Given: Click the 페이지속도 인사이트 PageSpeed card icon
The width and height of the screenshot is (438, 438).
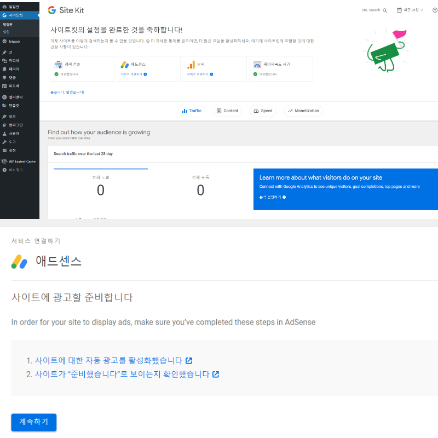Looking at the screenshot, I should click(x=256, y=65).
